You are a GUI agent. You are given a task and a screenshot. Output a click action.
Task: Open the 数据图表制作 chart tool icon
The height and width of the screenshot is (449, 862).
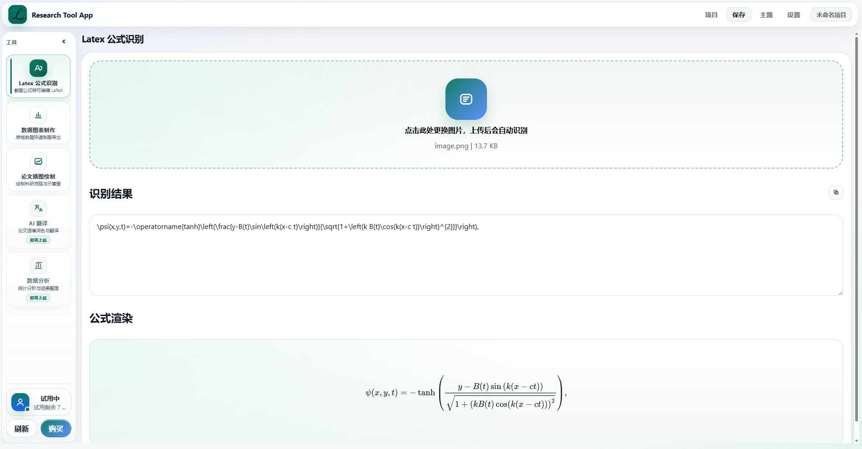[x=38, y=115]
